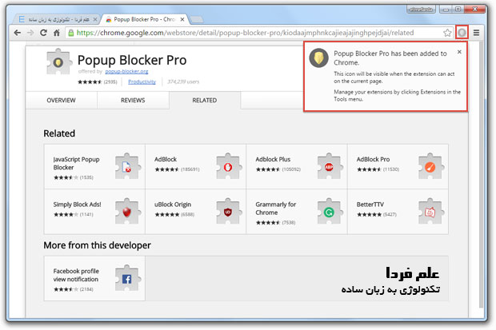496x330 pixels.
Task: Open the Adblock Plus ABP icon
Action: pos(328,167)
